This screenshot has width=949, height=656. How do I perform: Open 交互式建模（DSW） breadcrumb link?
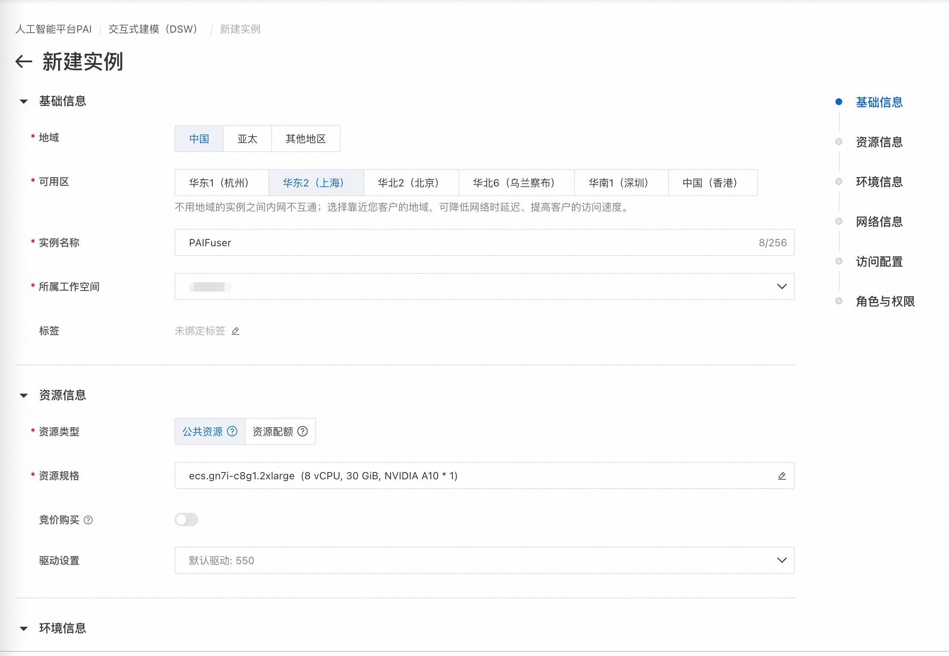(153, 29)
